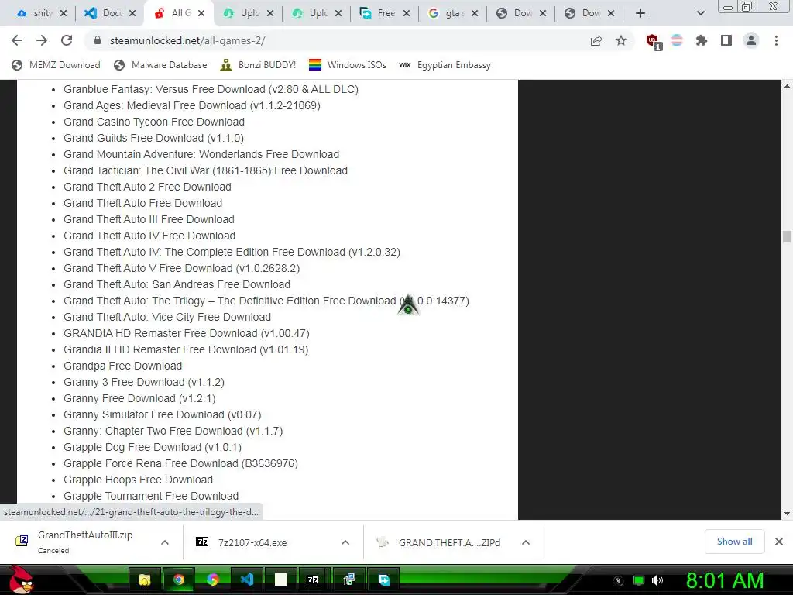The image size is (793, 595).
Task: Click the scrollbar's up arrow
Action: 787,86
